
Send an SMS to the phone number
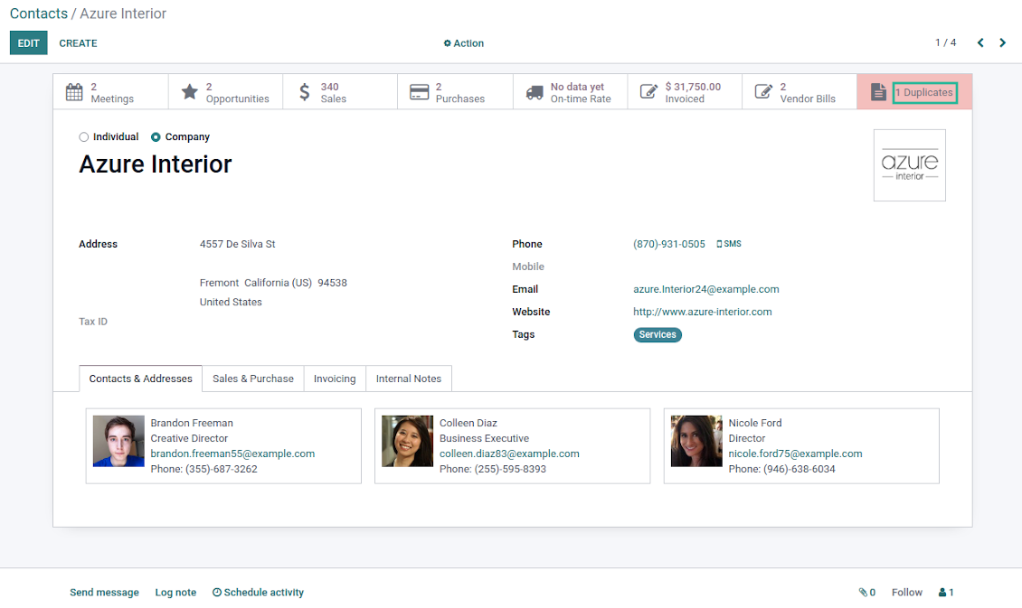(x=729, y=244)
